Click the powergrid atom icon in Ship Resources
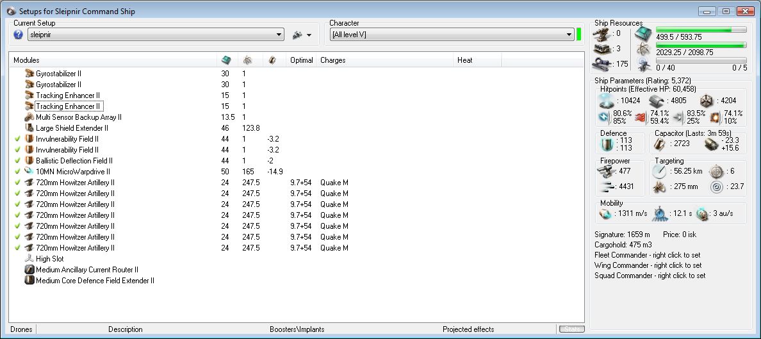 point(644,49)
